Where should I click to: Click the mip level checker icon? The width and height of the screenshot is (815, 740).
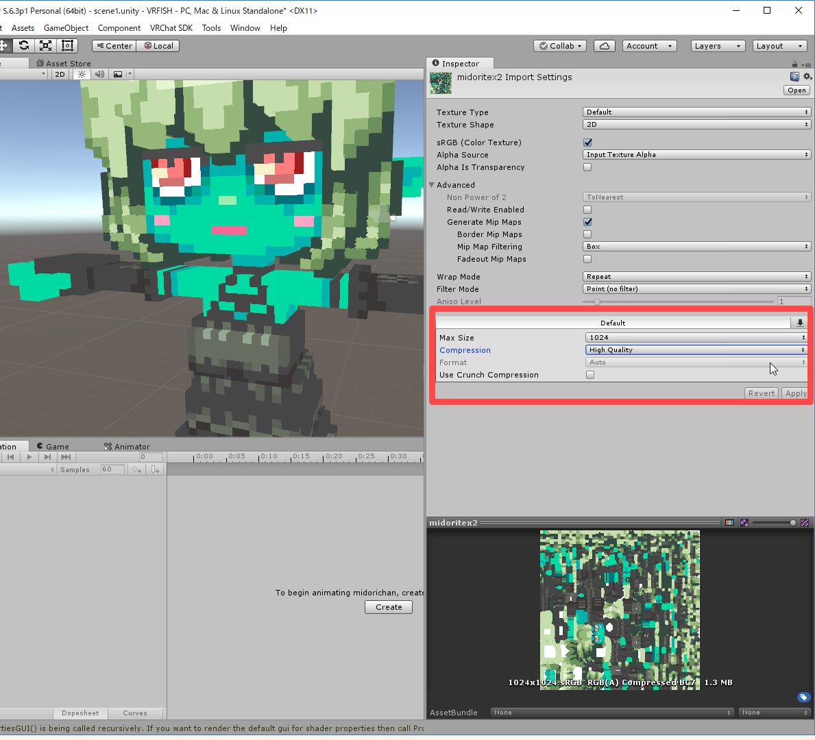805,523
